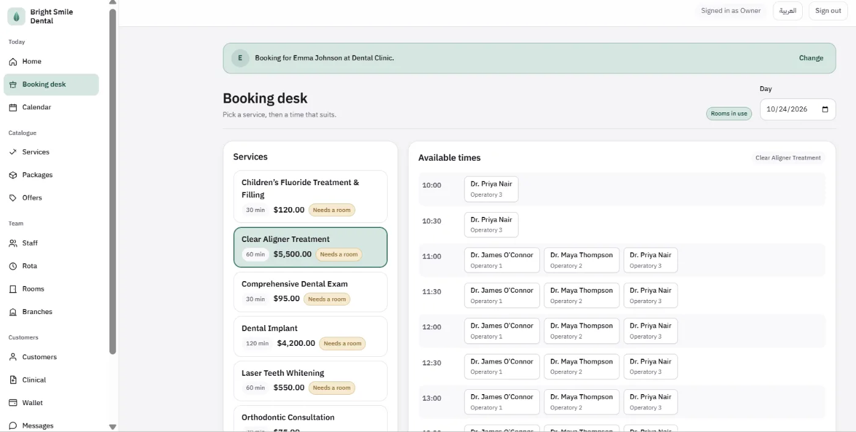Book Dr. James O'Connor at 11:00
The image size is (856, 432).
coord(502,260)
